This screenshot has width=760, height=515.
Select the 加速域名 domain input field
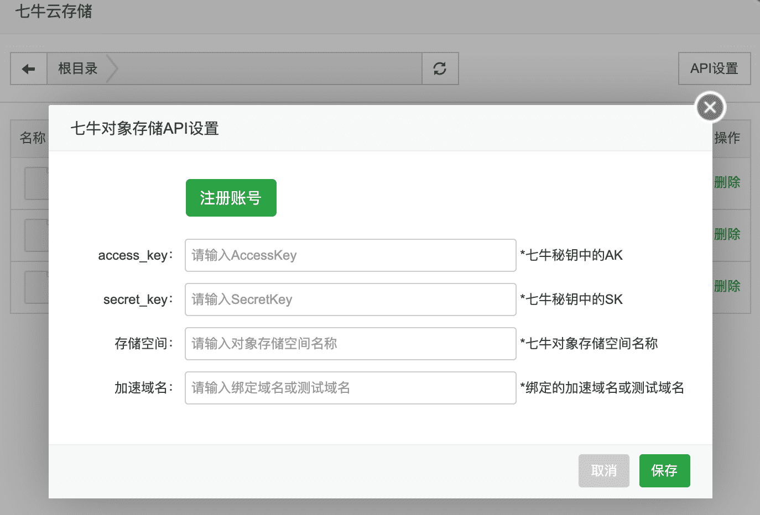[x=351, y=388]
